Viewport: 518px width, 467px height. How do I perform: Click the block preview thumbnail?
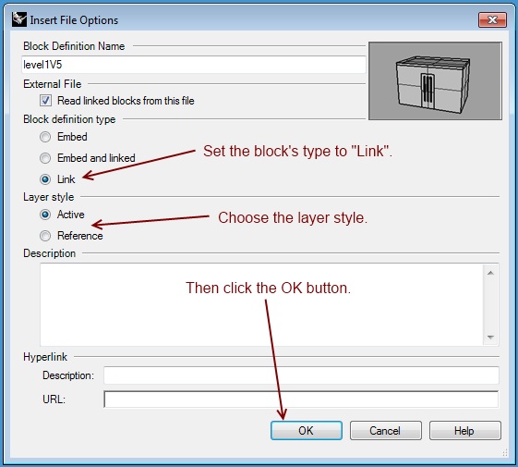coord(435,80)
